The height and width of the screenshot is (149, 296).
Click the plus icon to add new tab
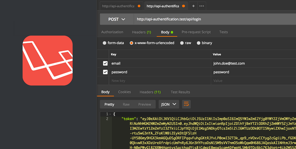coord(193,6)
